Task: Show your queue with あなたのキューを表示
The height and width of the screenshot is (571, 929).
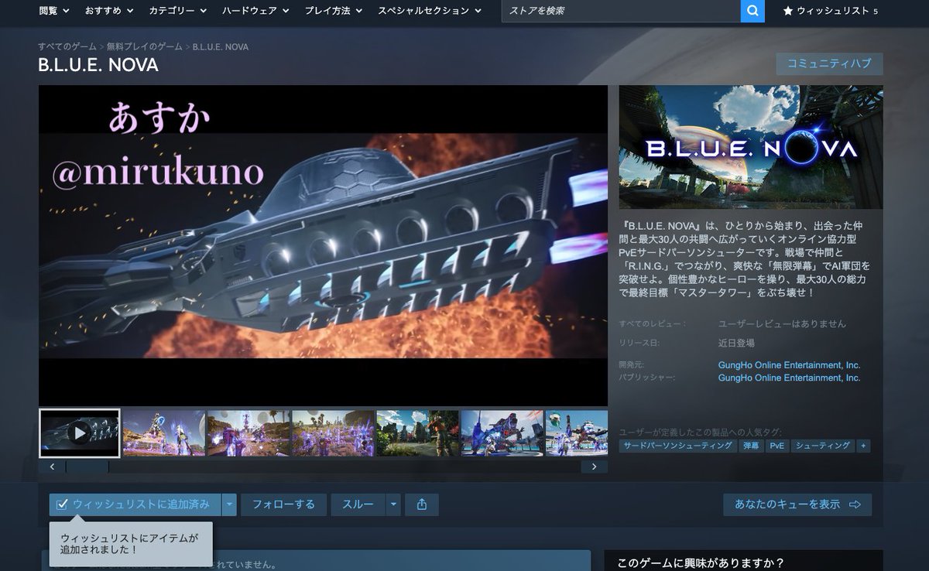Action: [797, 504]
